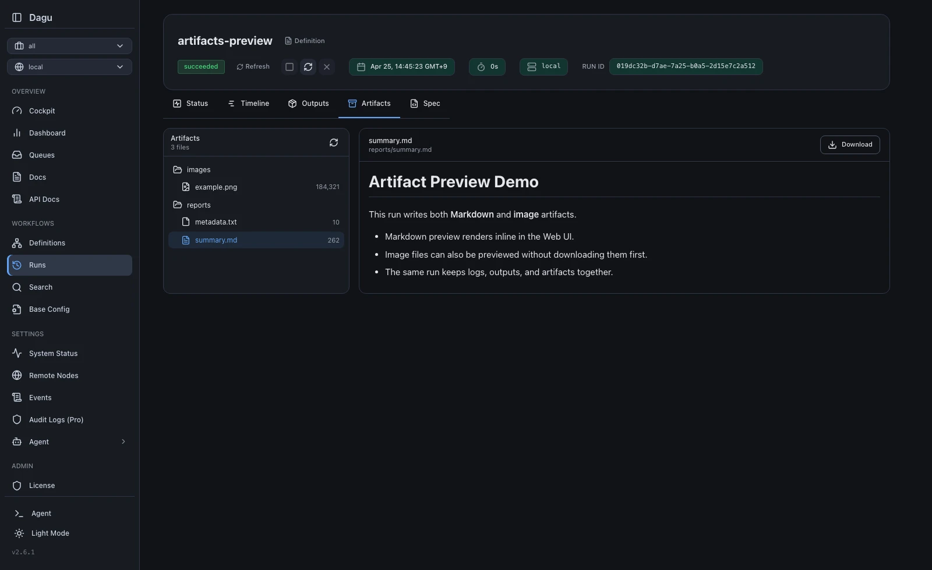
Task: Collapse the sidebar using the Dagu panel icon
Action: [17, 17]
